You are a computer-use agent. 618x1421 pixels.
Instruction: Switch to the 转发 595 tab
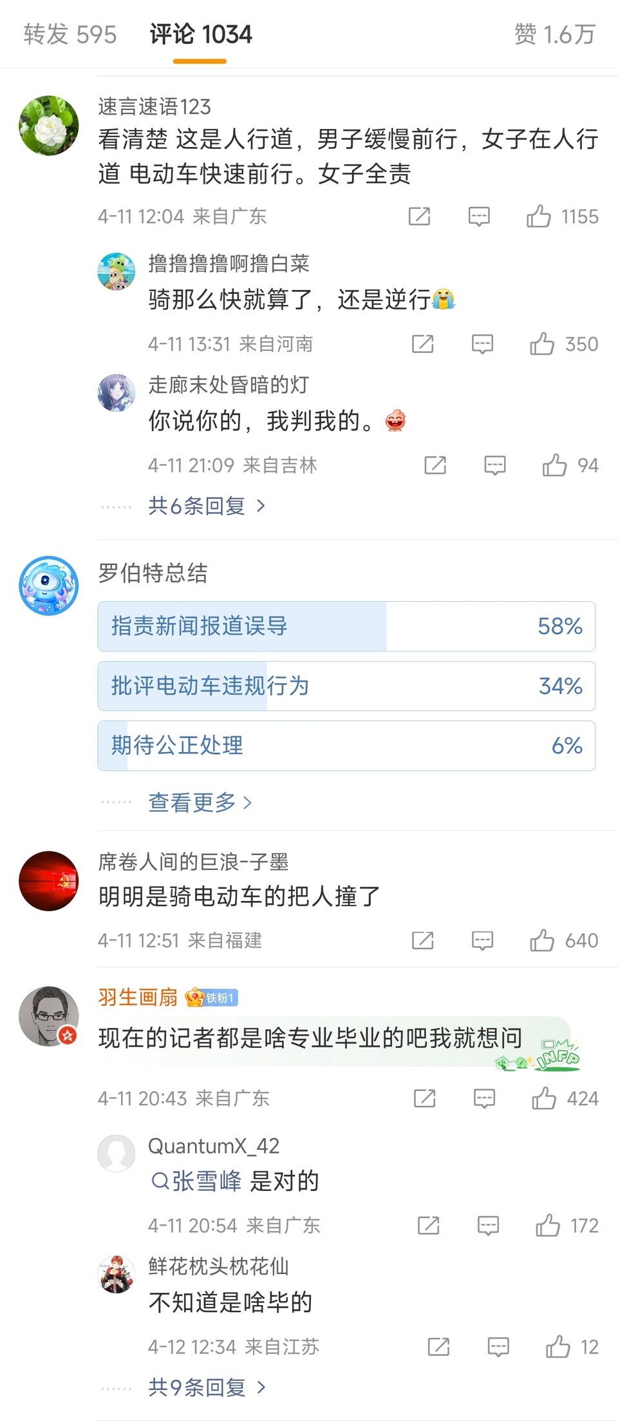click(x=70, y=34)
